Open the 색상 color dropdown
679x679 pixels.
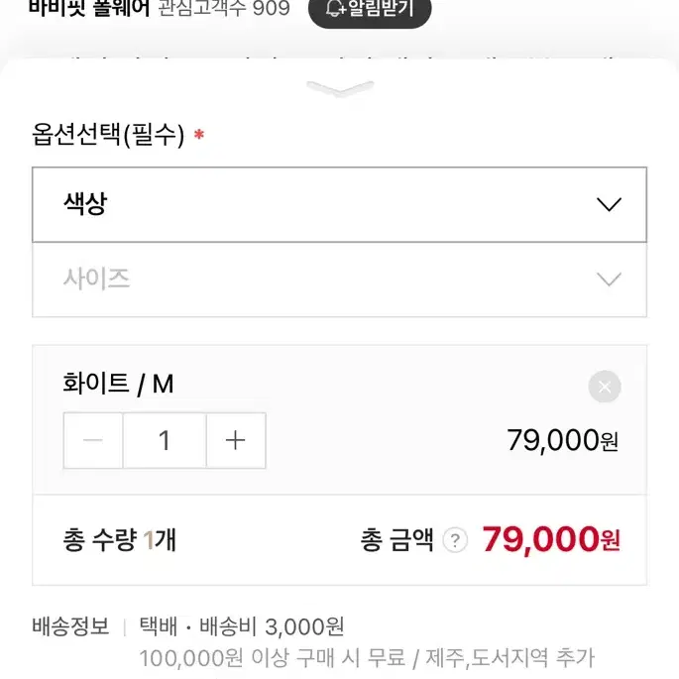click(339, 204)
